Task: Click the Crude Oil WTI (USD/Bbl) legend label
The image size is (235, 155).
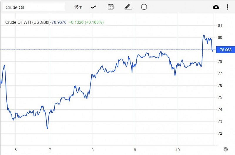Action: pos(28,22)
